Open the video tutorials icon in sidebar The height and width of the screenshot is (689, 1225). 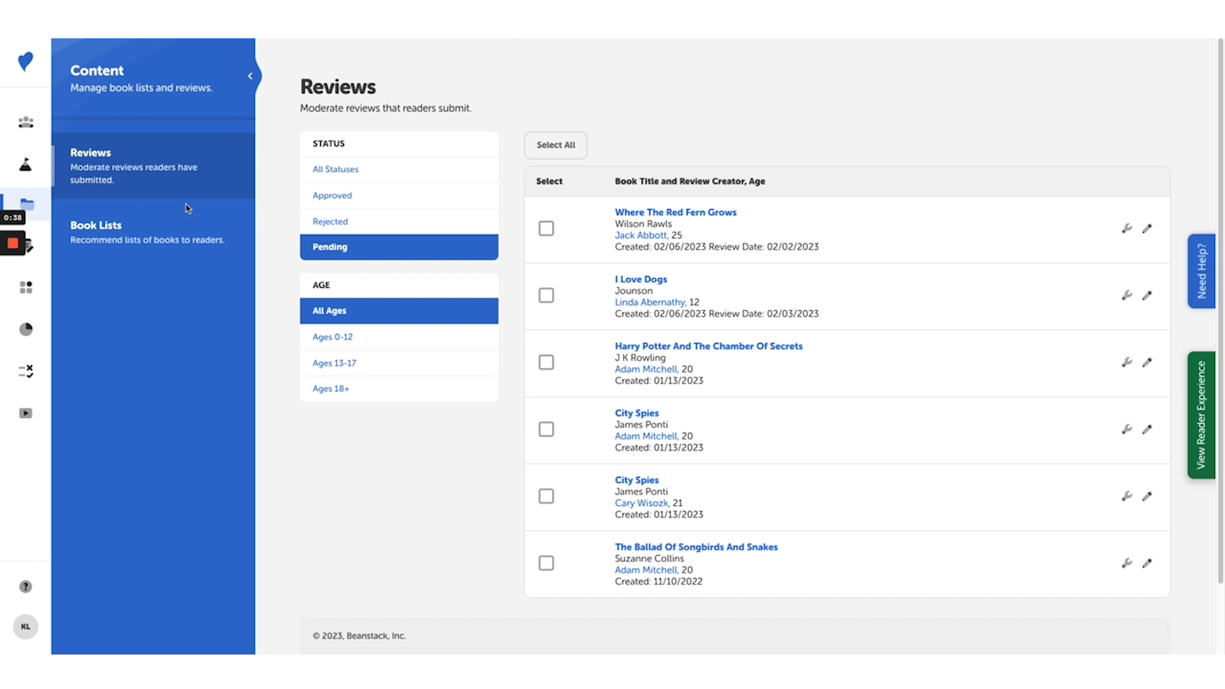click(x=25, y=413)
